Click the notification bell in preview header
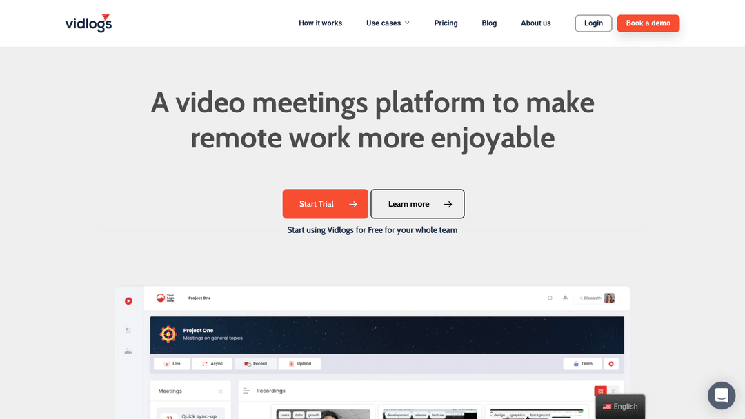The height and width of the screenshot is (419, 745). click(565, 298)
